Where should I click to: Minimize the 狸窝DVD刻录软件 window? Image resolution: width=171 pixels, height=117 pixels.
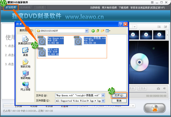[157, 3]
